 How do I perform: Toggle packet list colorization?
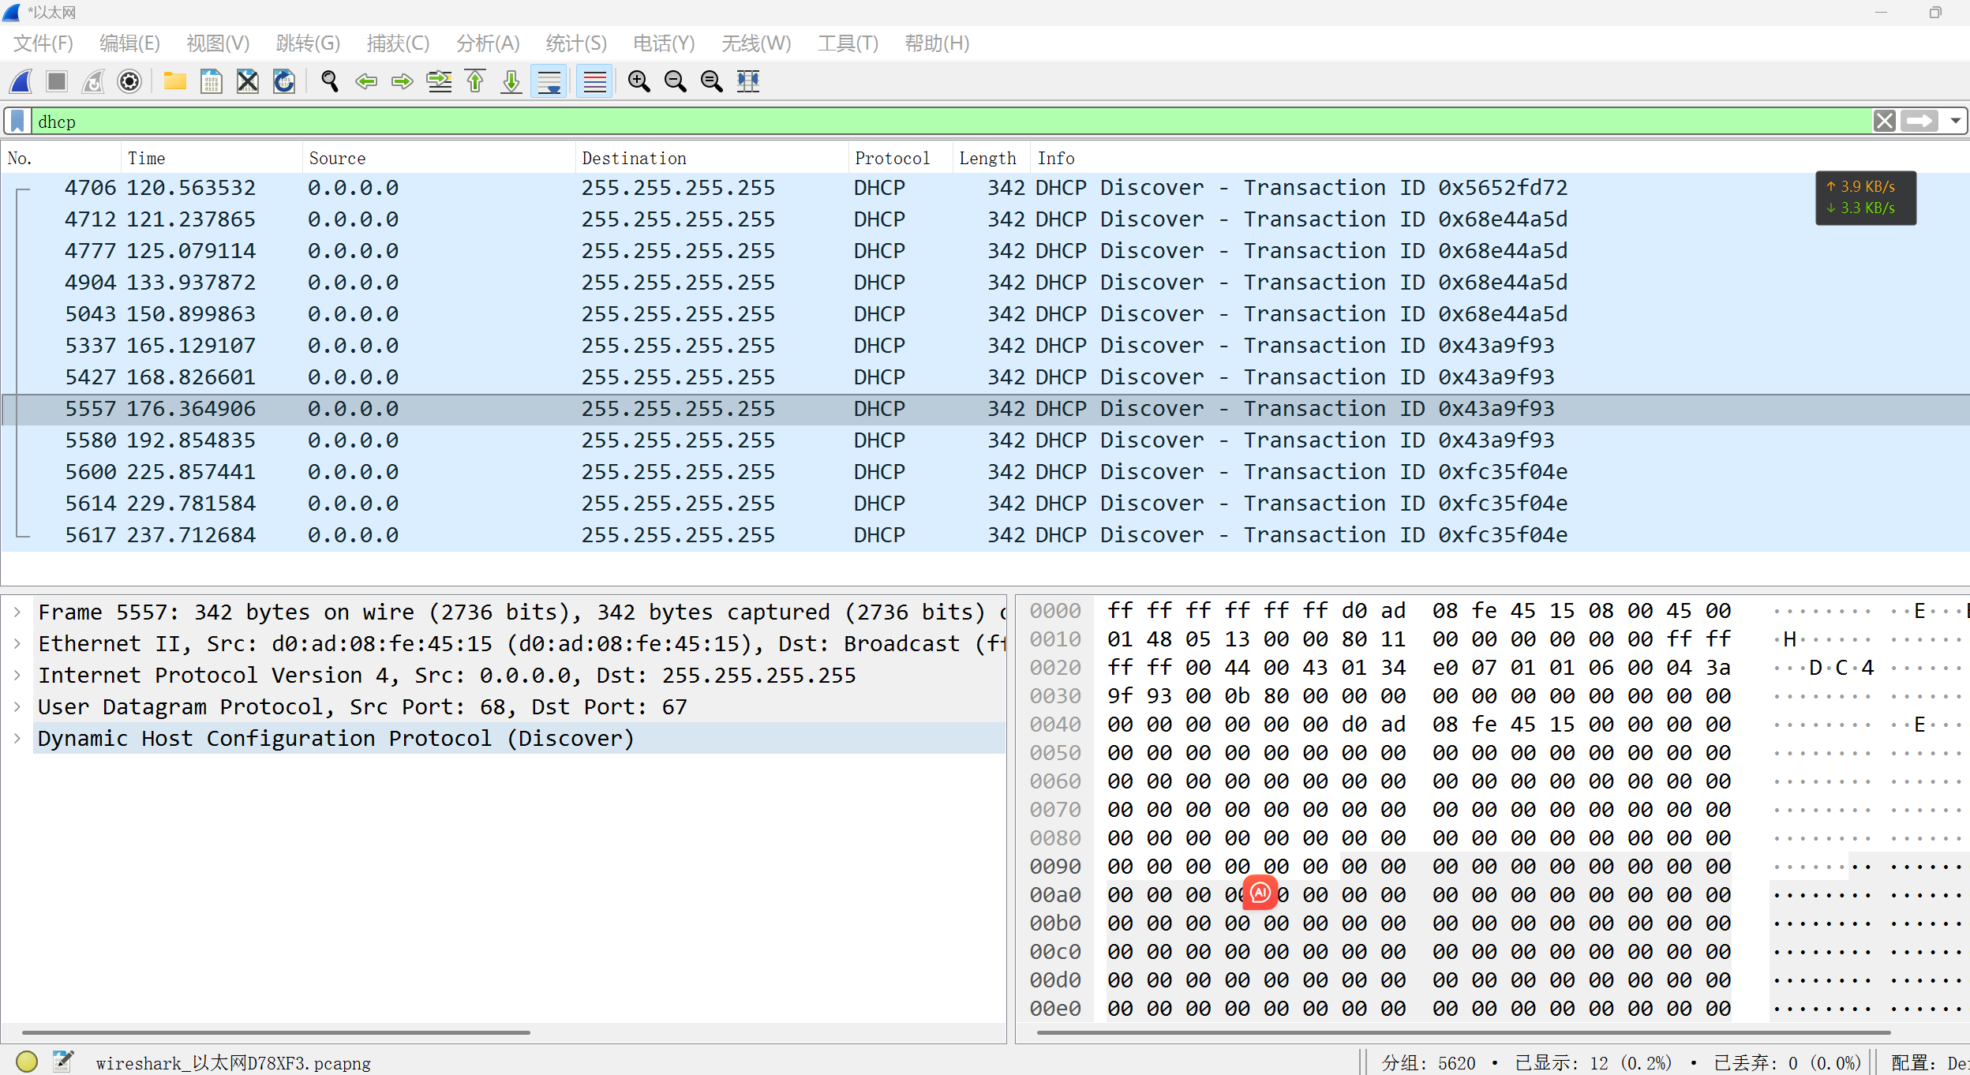coord(594,81)
